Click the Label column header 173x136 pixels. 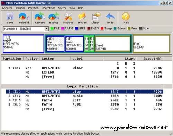click(87, 59)
